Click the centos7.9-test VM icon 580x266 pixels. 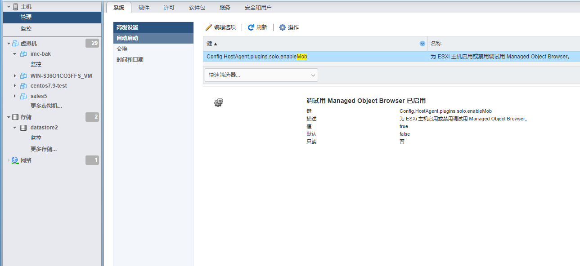pyautogui.click(x=23, y=86)
